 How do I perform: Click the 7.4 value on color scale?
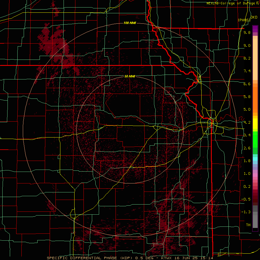[247, 71]
